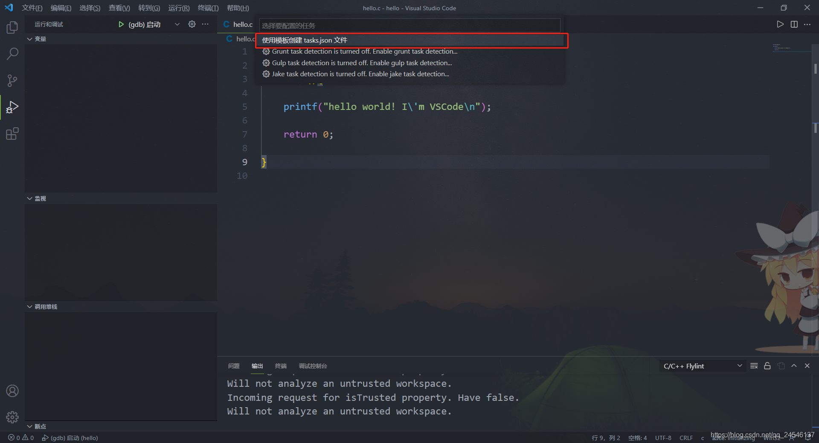The image size is (819, 443).
Task: Open the Explorer view in activity bar
Action: coord(12,28)
